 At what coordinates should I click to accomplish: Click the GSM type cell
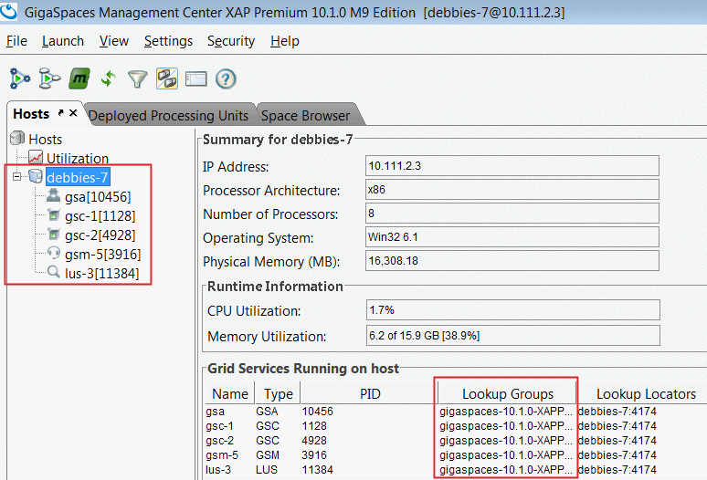[268, 454]
